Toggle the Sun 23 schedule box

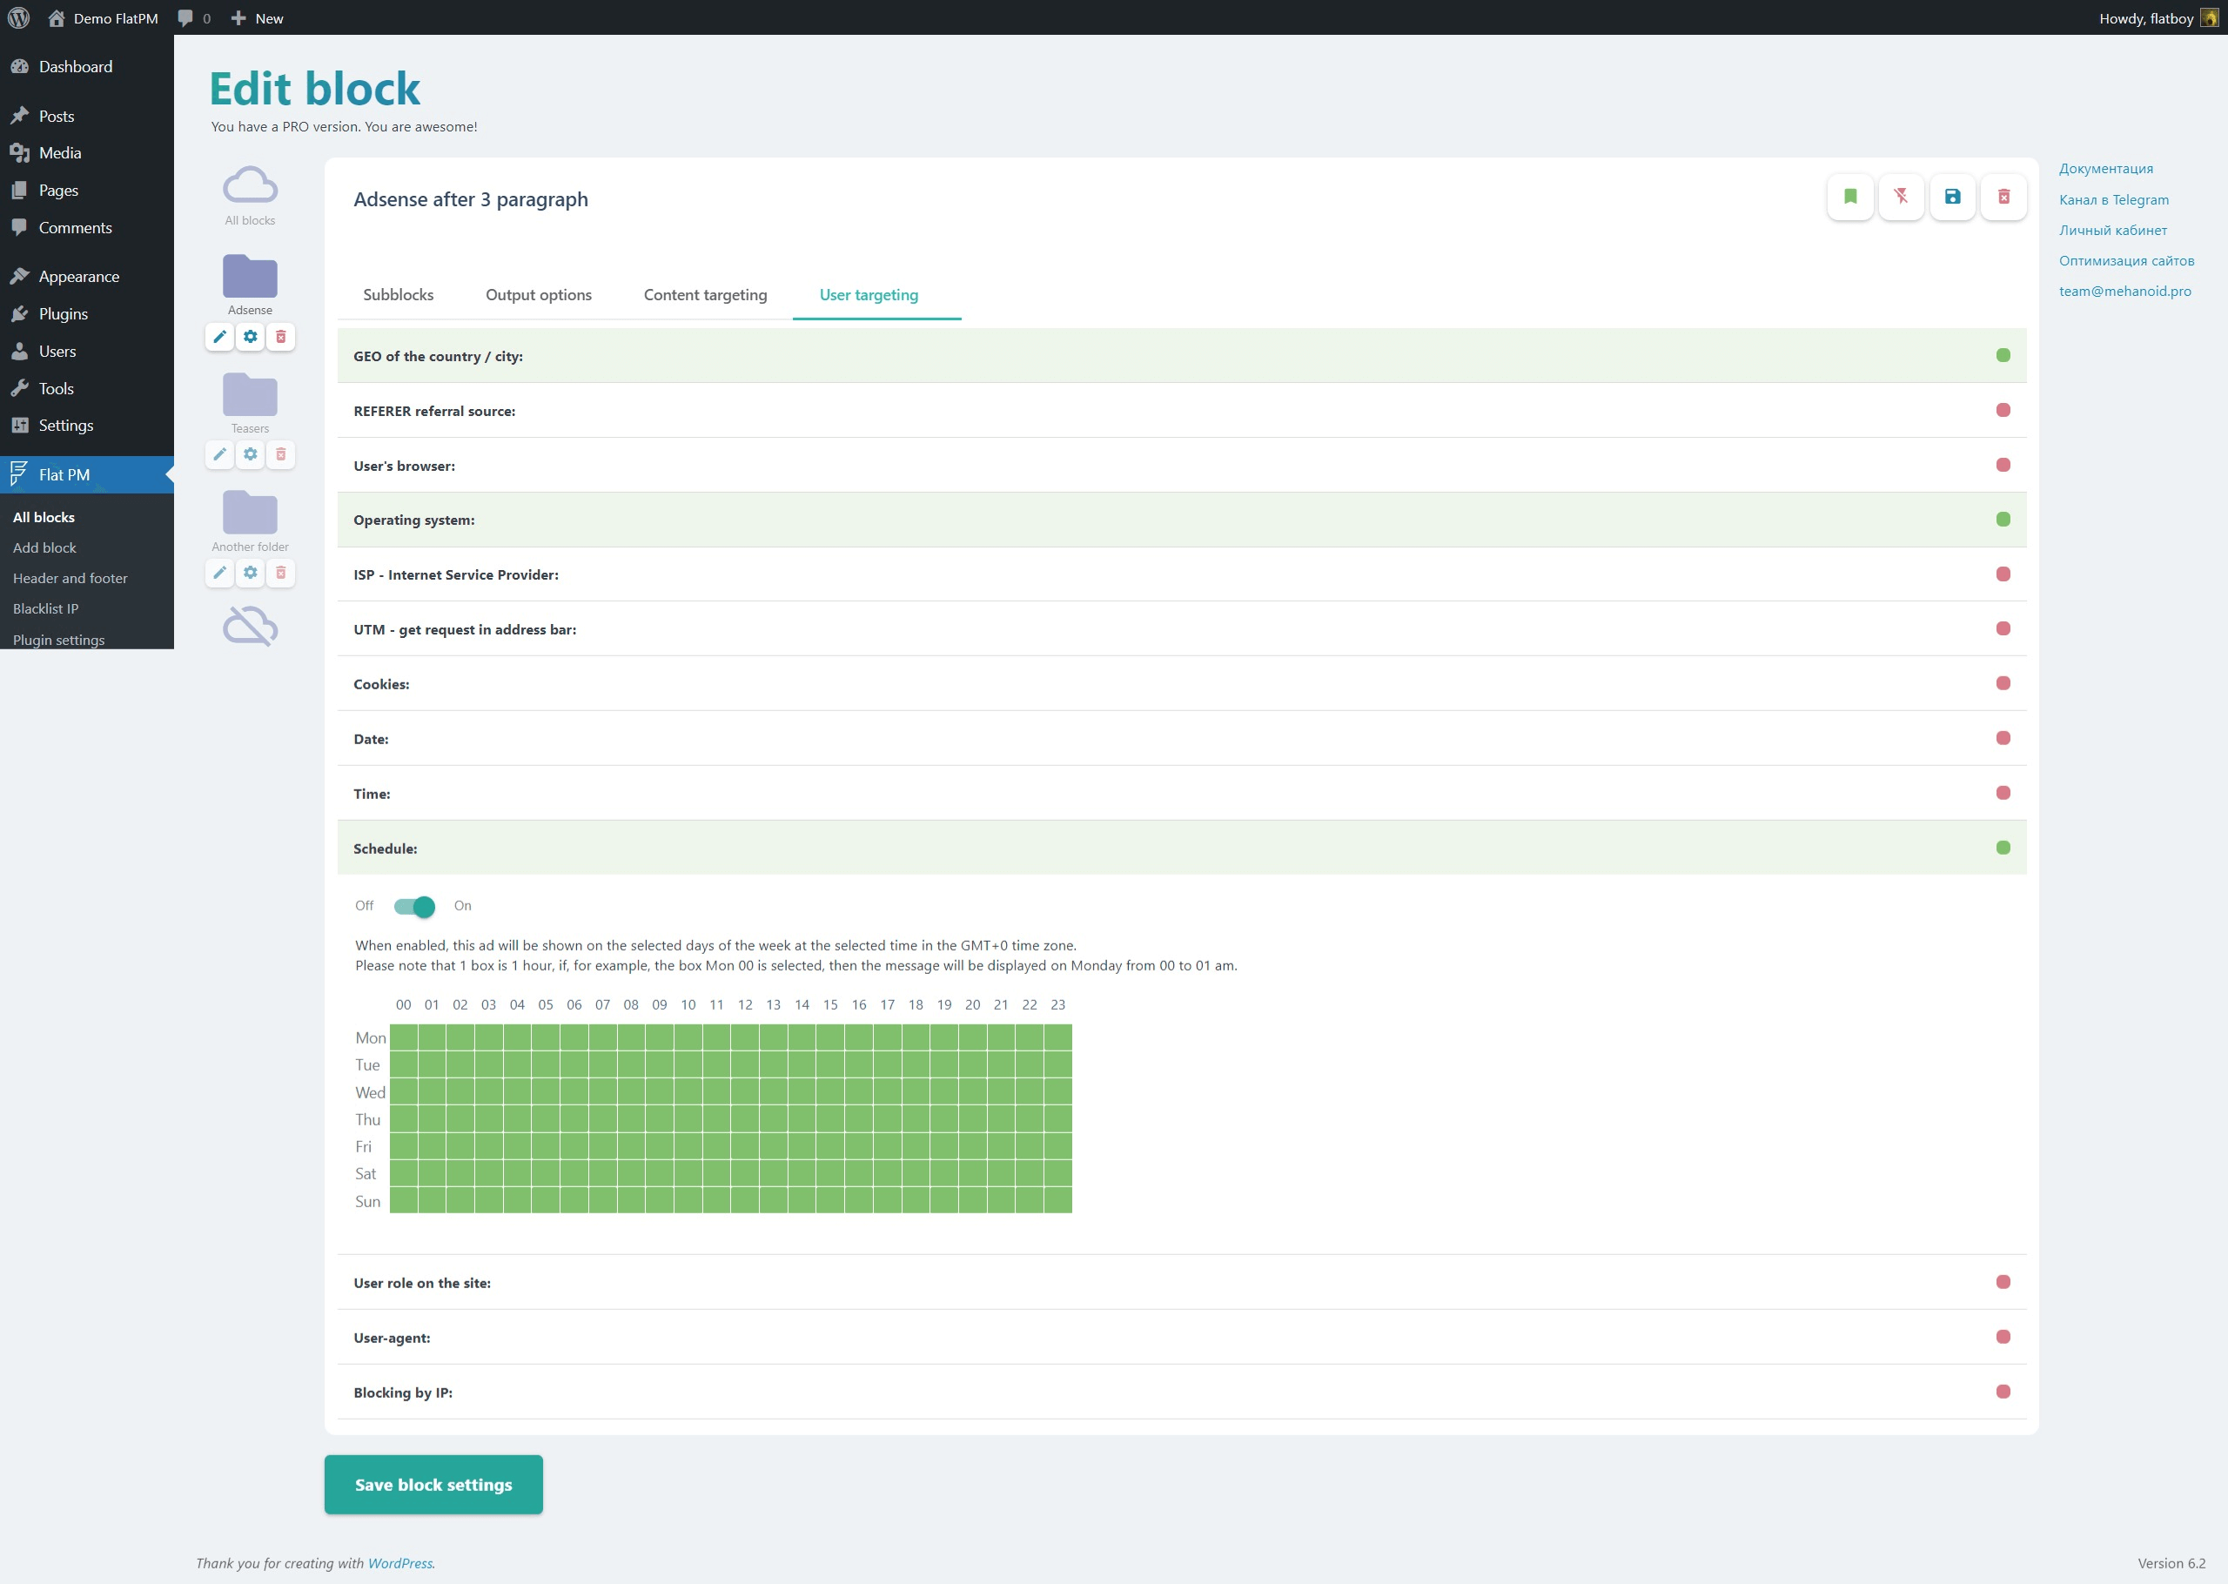click(1058, 1201)
